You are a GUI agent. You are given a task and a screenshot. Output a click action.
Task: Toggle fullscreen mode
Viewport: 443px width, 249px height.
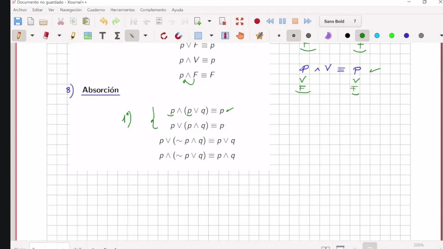point(239,21)
